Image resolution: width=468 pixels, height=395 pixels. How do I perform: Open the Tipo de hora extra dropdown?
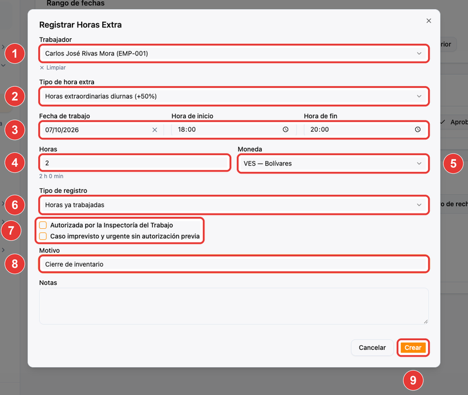234,96
